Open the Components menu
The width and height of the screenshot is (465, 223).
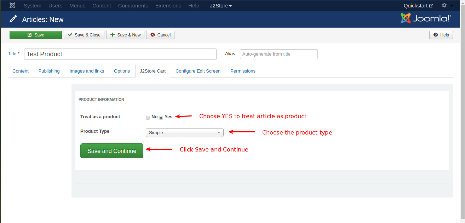[133, 6]
